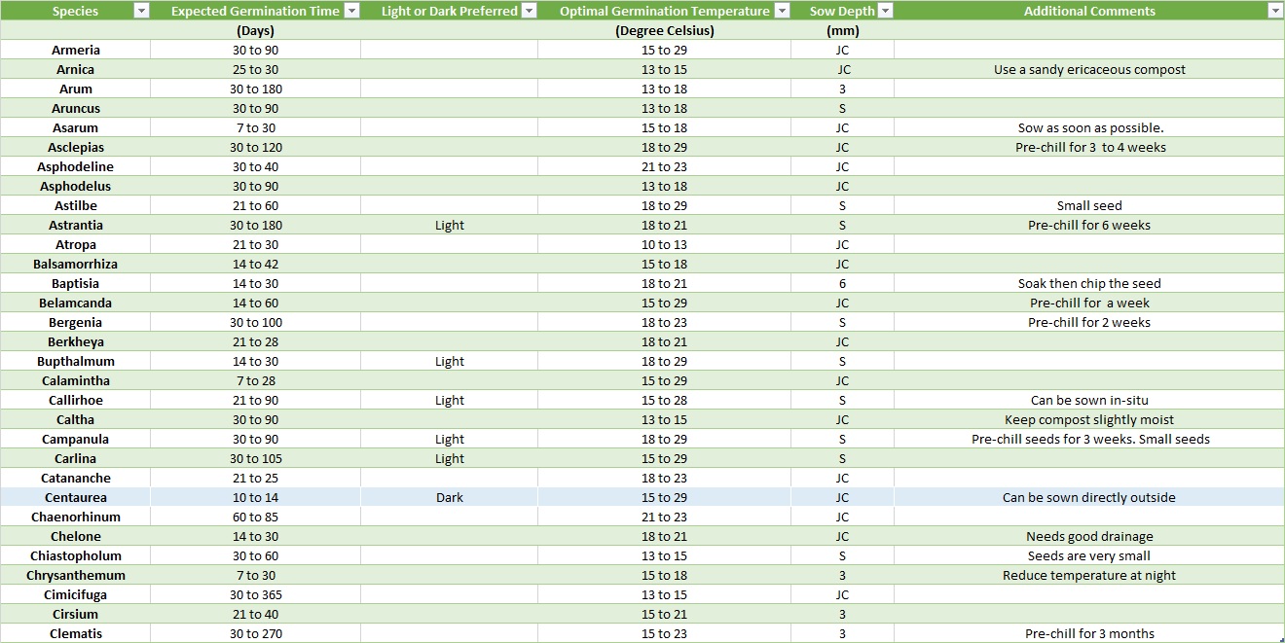Select the "(Degree Celsius)" unit cell
1285x643 pixels.
click(664, 30)
